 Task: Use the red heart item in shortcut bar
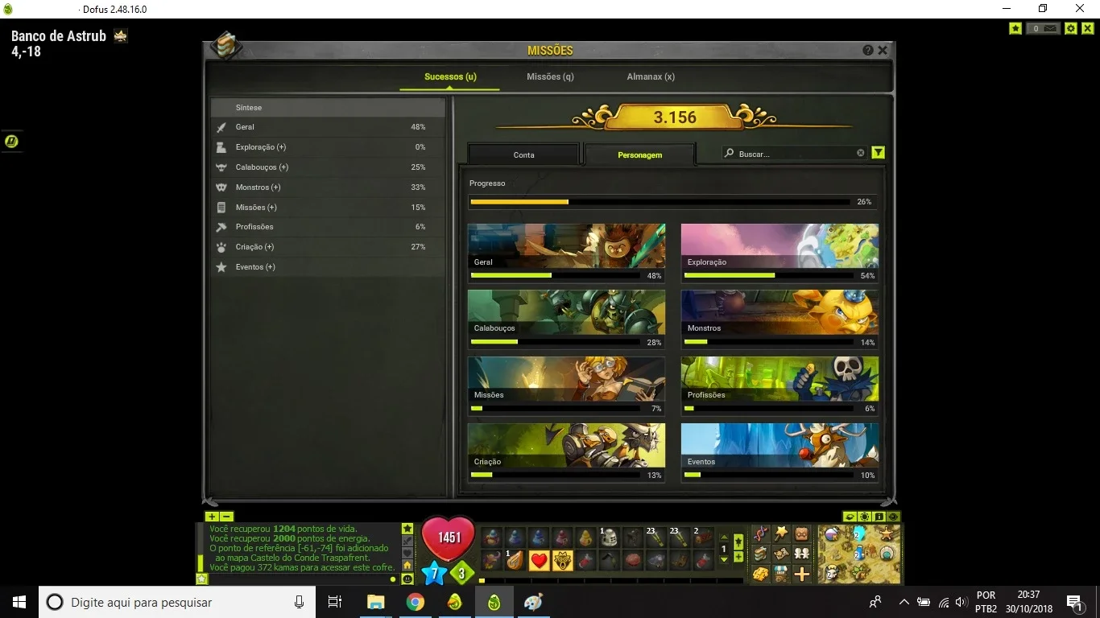coord(538,560)
